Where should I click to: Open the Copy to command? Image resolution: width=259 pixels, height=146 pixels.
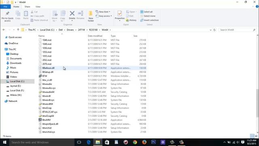tap(63, 16)
